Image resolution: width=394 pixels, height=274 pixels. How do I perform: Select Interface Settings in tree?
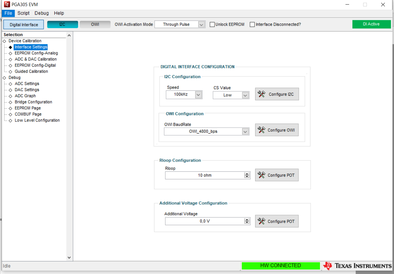pyautogui.click(x=31, y=47)
